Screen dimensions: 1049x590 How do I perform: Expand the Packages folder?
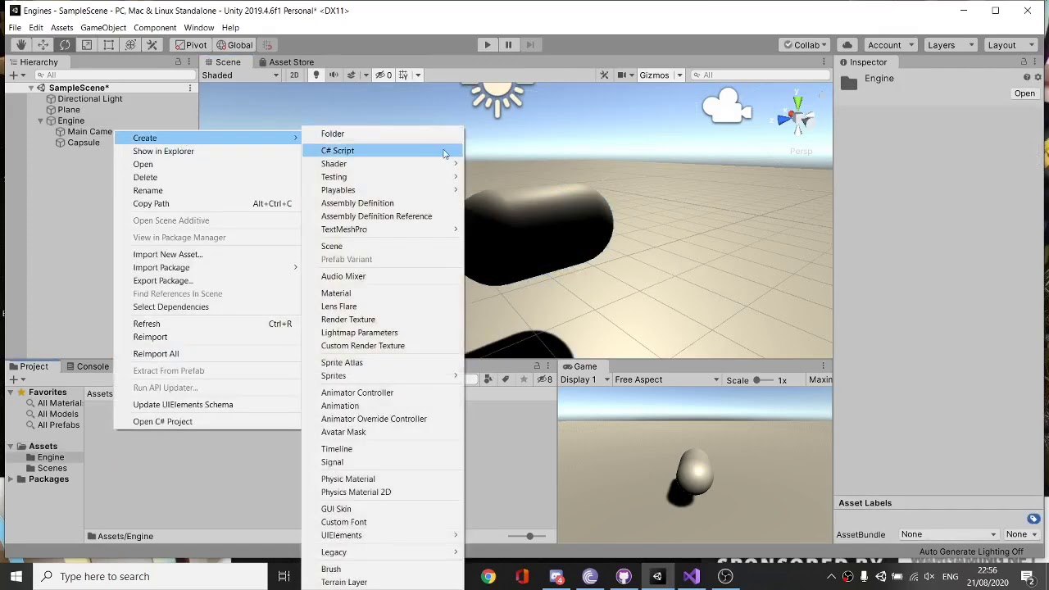pos(11,479)
